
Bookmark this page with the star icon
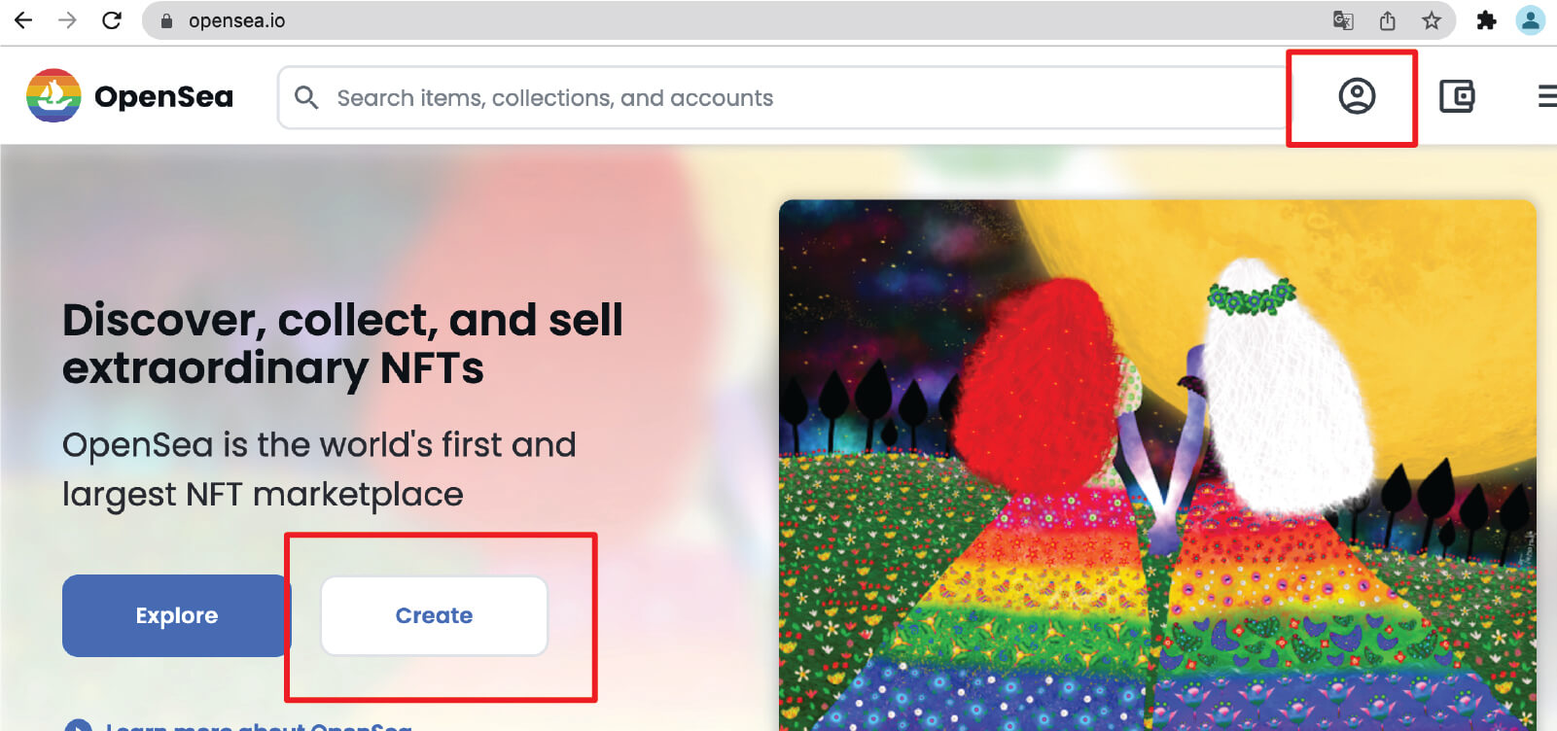(1432, 20)
